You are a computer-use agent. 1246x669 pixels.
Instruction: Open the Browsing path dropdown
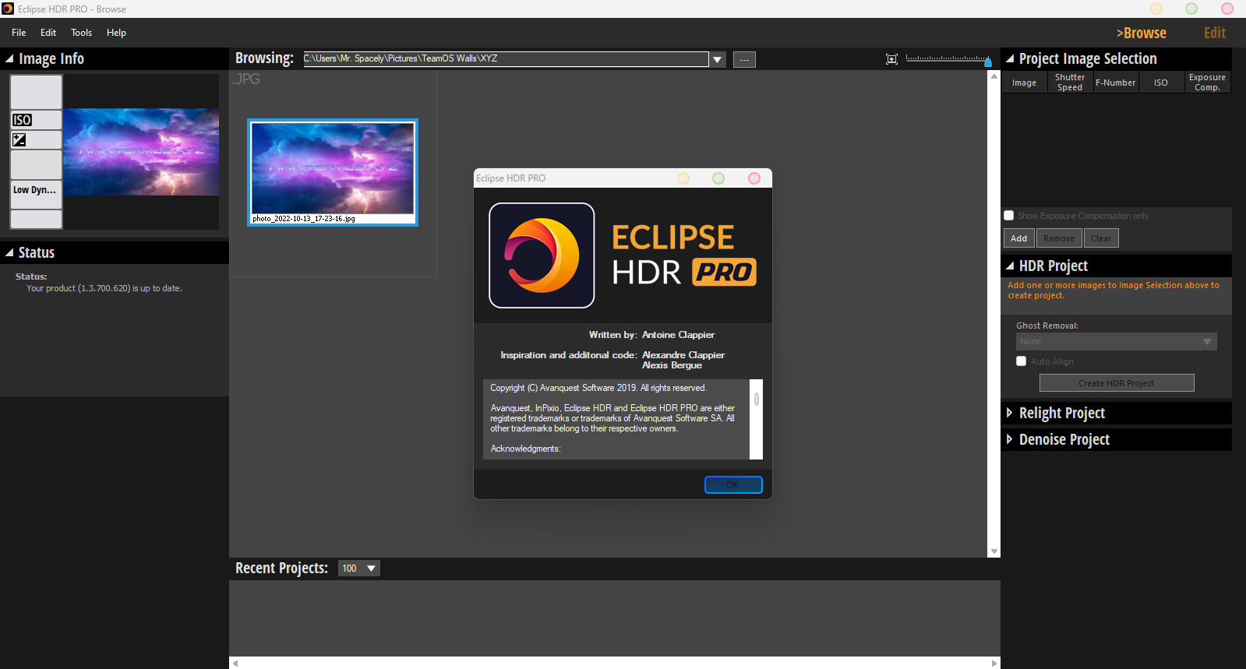(718, 60)
